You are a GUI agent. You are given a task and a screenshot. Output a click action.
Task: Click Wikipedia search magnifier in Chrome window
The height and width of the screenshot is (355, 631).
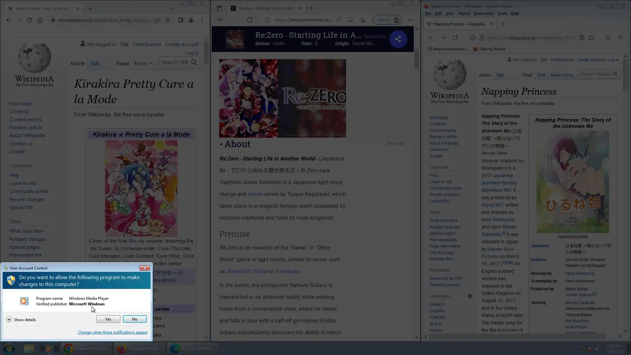194,62
